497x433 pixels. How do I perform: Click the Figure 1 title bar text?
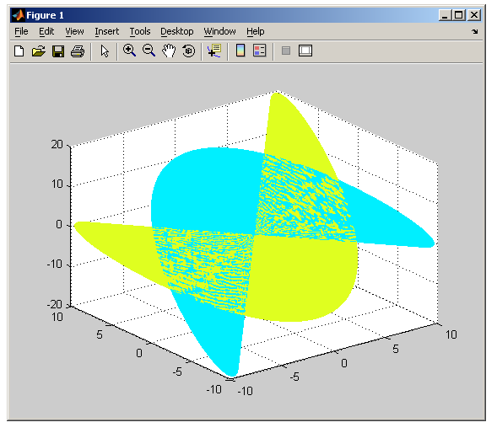(x=45, y=15)
